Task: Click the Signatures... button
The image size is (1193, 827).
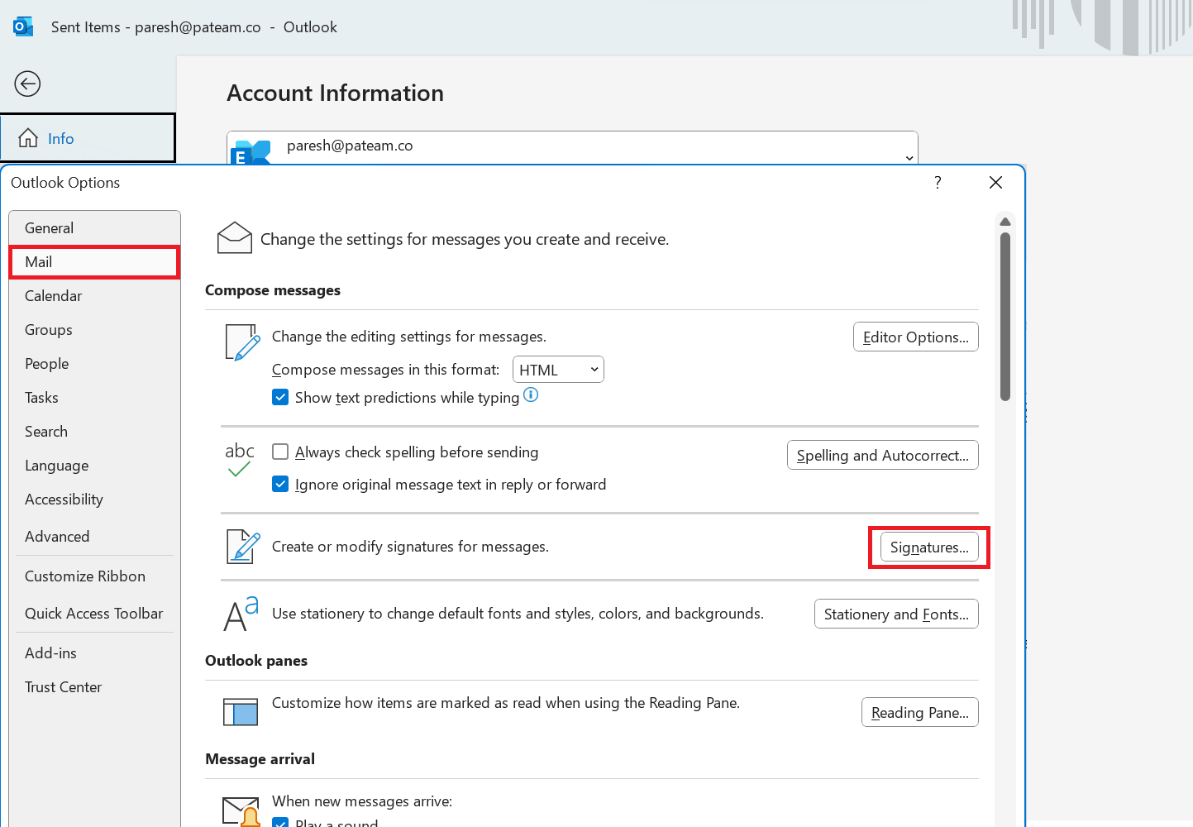Action: pos(929,547)
